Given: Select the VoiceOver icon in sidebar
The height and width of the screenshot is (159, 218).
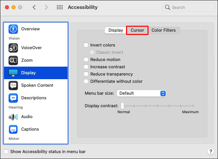Looking at the screenshot, I should (13, 48).
